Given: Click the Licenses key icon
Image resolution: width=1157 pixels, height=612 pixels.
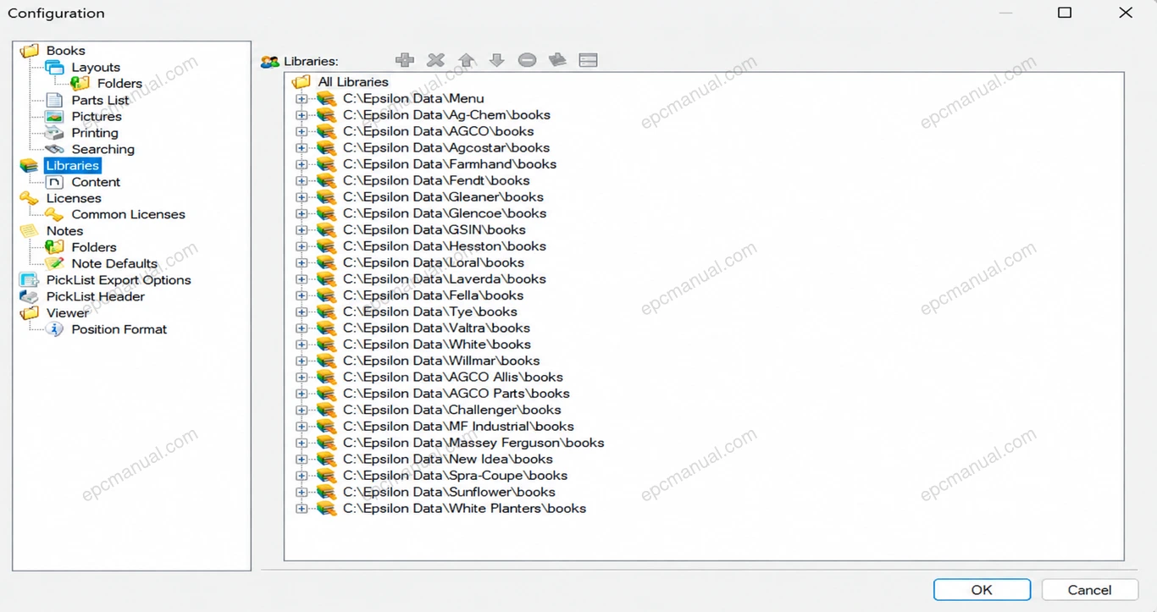Looking at the screenshot, I should (x=29, y=198).
